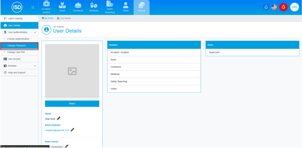Open the Asset module in the top bar
Image resolution: width=302 pixels, height=148 pixels.
(62, 7)
